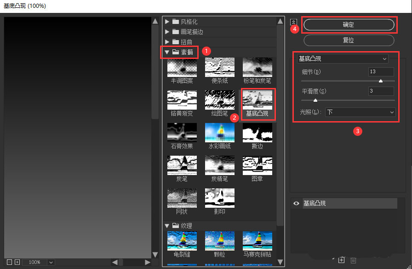The width and height of the screenshot is (412, 269).
Task: Apply the 铬黄渐变 filter thumbnail
Action: pos(182,100)
